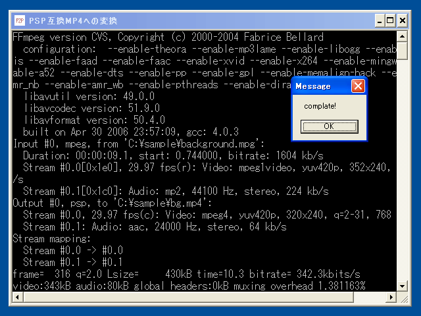Image resolution: width=421 pixels, height=316 pixels.
Task: Click OK in the Message dialog
Action: point(329,126)
